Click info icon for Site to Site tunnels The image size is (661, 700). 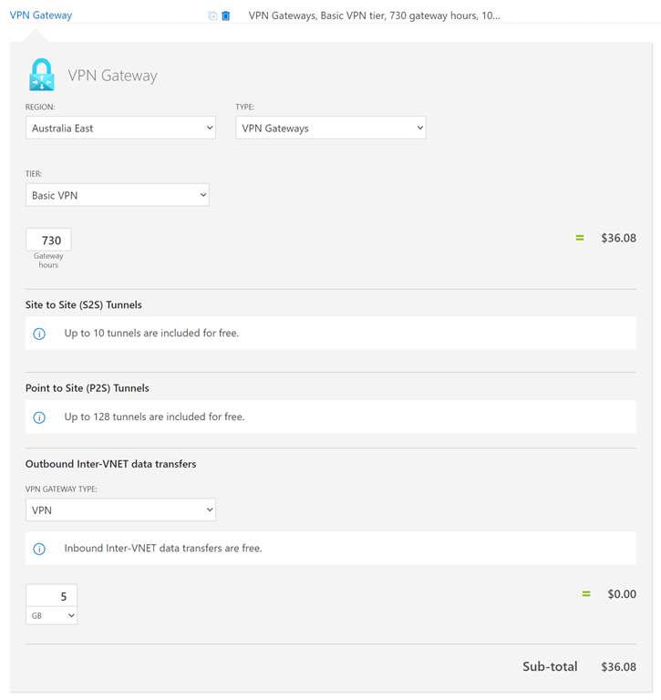coord(39,334)
